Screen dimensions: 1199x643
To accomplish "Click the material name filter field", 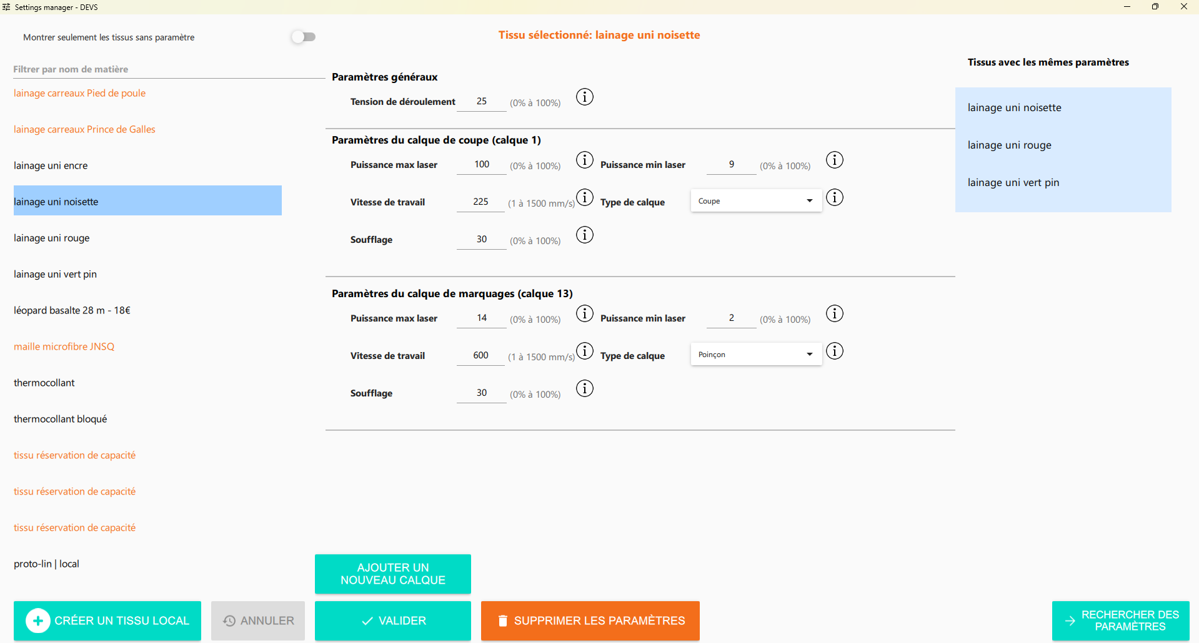I will (x=169, y=69).
